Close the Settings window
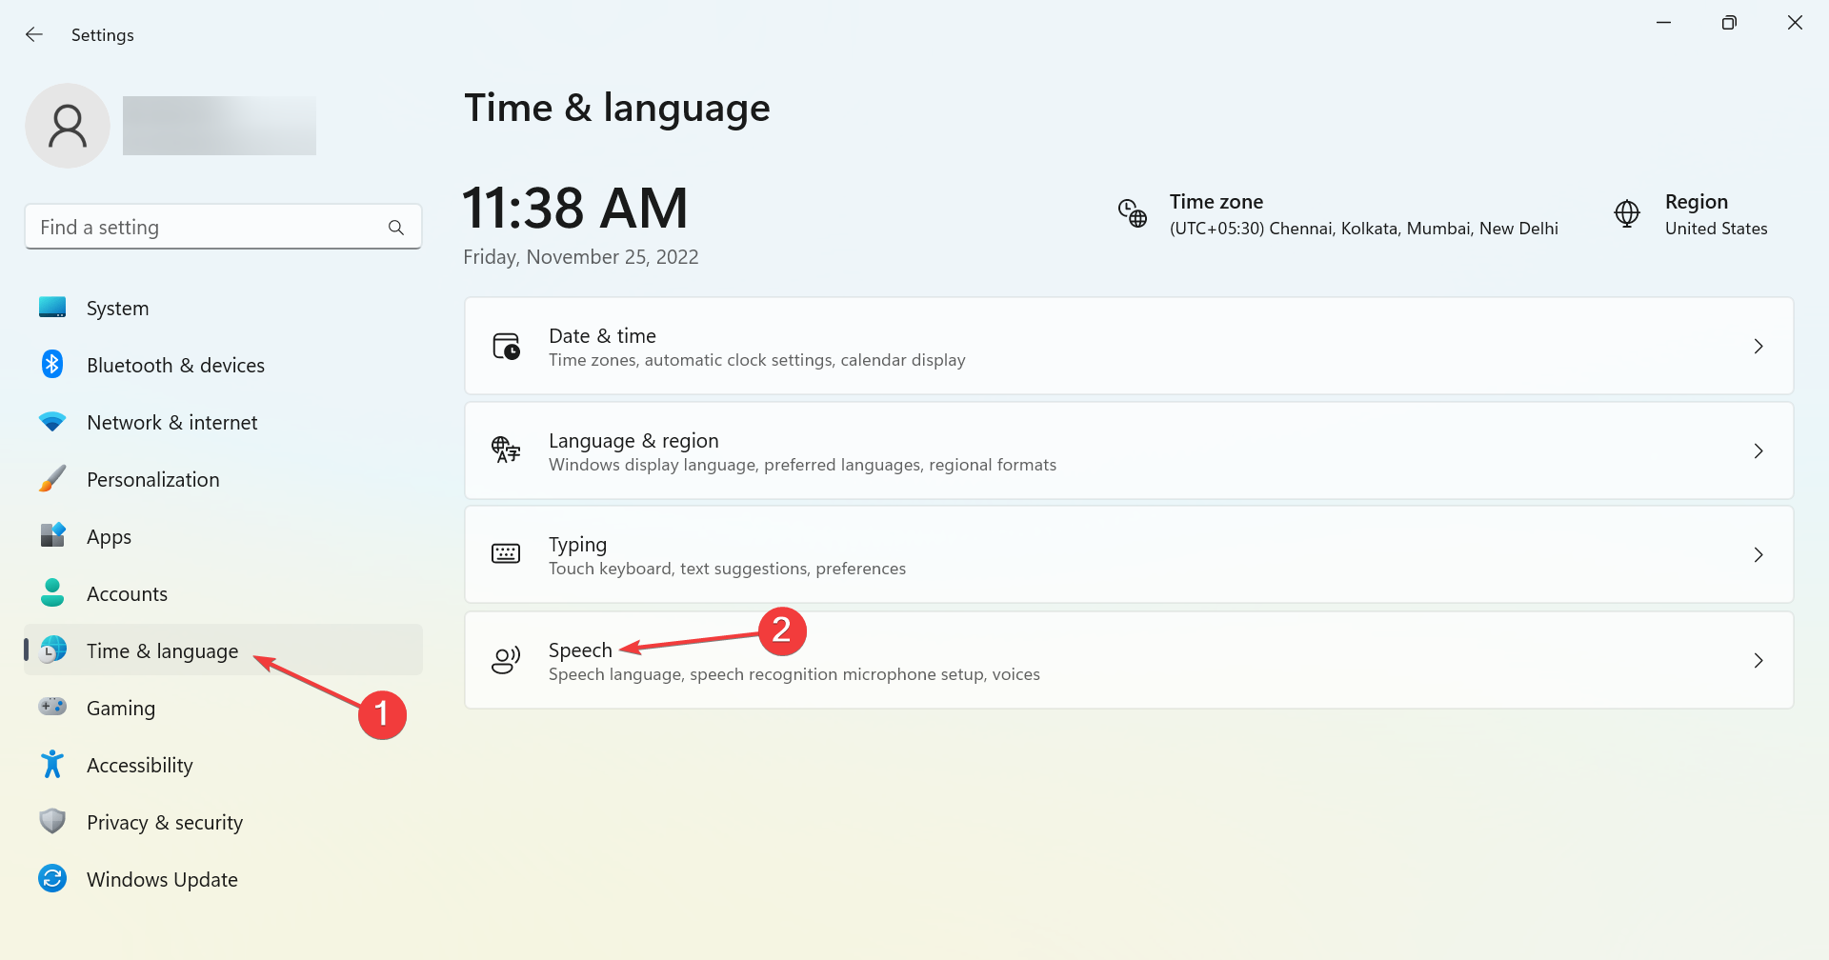This screenshot has width=1829, height=960. [x=1795, y=23]
